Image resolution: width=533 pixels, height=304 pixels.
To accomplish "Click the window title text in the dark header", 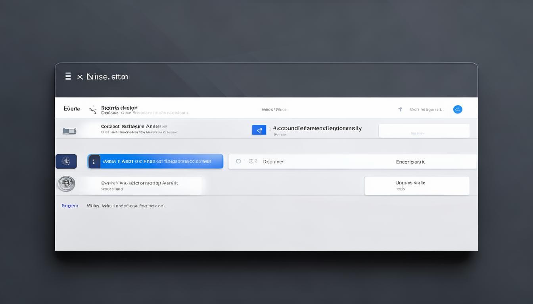I will [107, 77].
